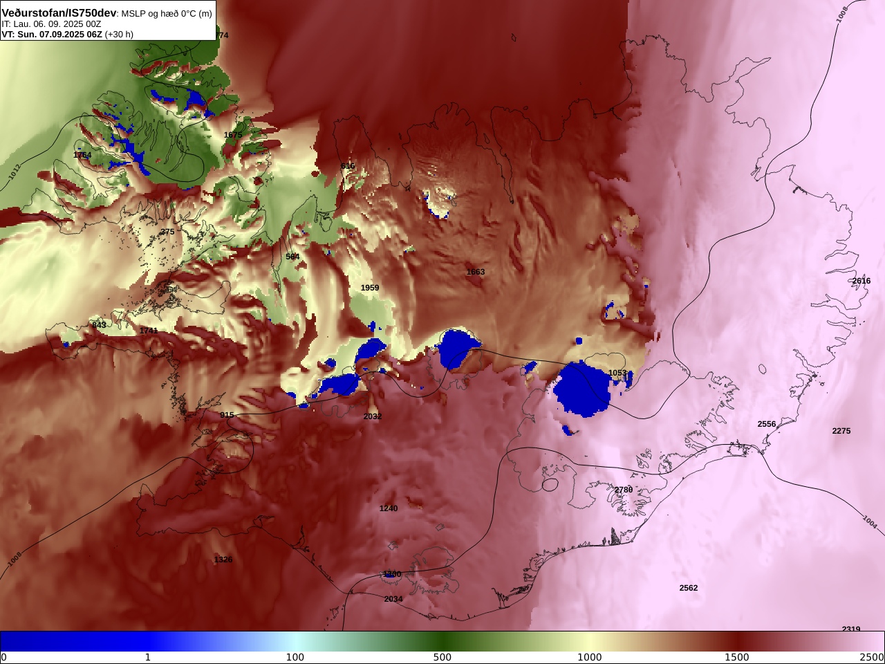This screenshot has width=885, height=664.
Task: Click the 1326 height value
Action: point(223,560)
